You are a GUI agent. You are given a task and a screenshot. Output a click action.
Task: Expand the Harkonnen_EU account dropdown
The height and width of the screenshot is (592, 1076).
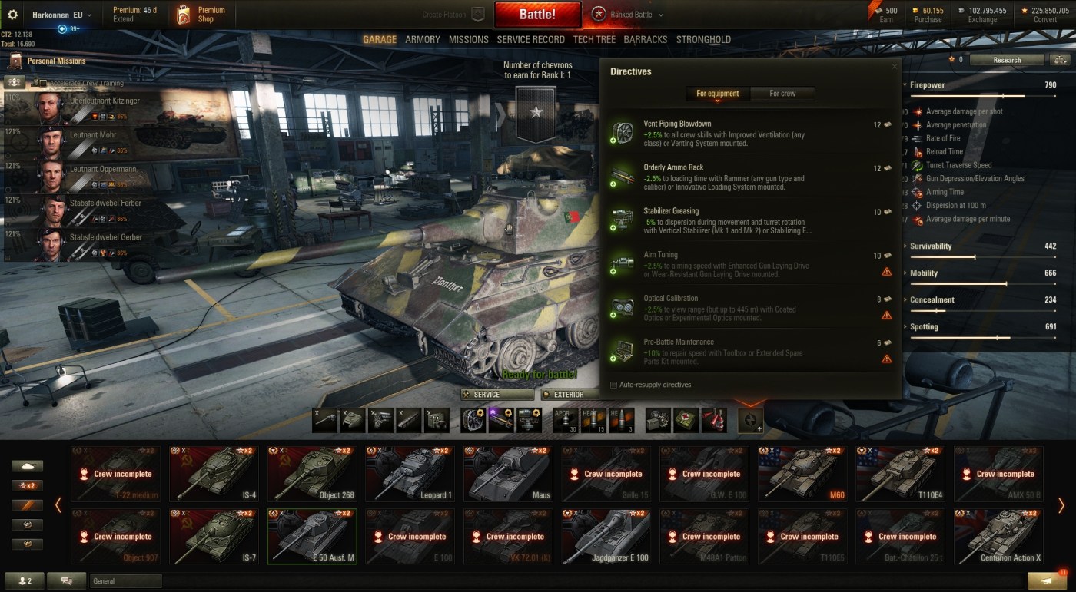[61, 15]
